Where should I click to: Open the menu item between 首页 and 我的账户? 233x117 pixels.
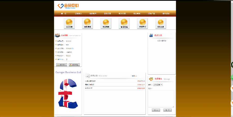78,13
